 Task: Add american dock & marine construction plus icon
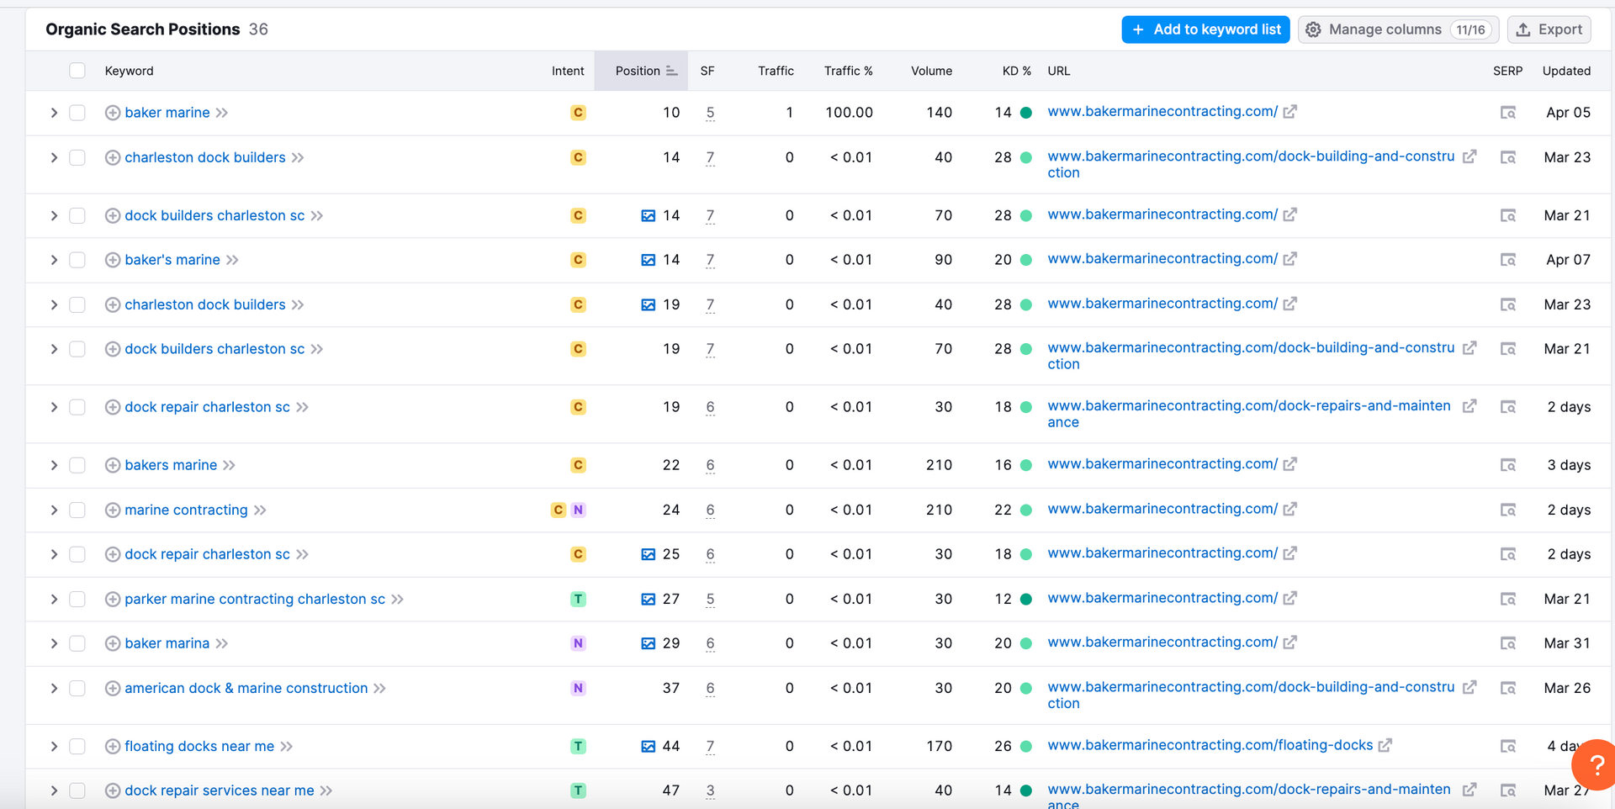(x=113, y=688)
